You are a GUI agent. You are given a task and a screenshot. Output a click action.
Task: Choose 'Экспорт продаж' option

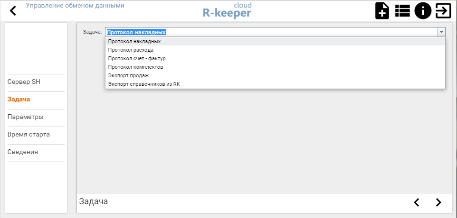click(129, 75)
